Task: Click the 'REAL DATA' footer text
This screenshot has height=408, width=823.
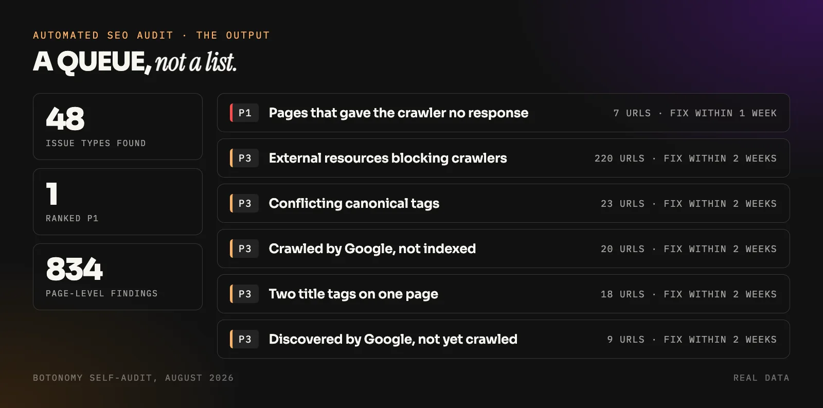Action: tap(761, 378)
